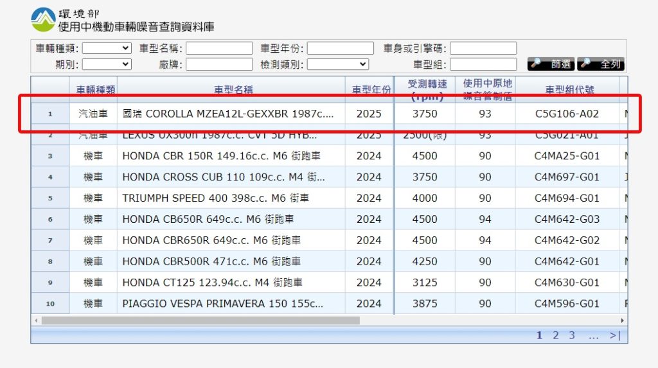Focus the 車型組 input field

[483, 64]
